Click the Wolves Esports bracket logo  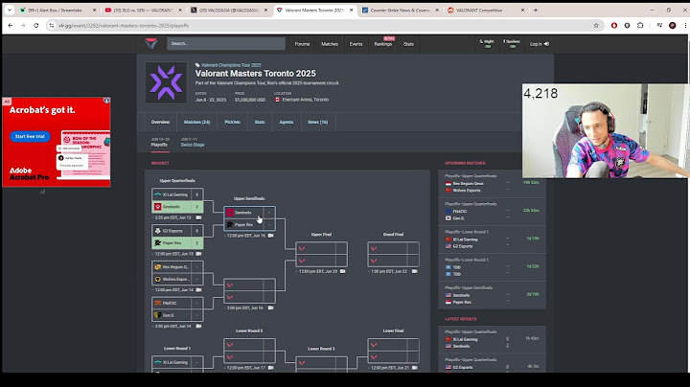pyautogui.click(x=157, y=280)
